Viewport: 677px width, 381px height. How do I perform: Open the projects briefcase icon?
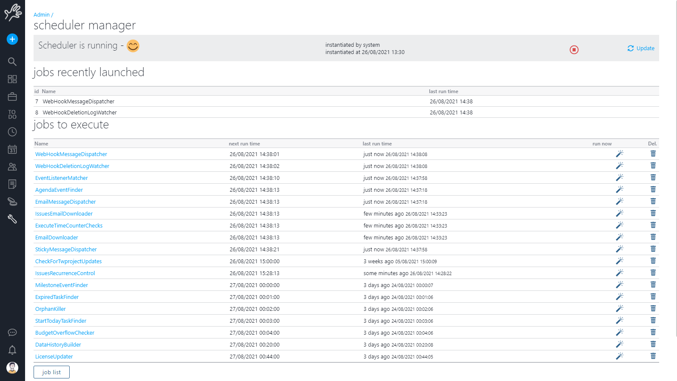pos(12,97)
